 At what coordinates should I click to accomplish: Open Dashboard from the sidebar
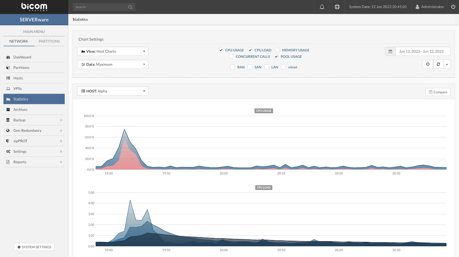pos(22,57)
